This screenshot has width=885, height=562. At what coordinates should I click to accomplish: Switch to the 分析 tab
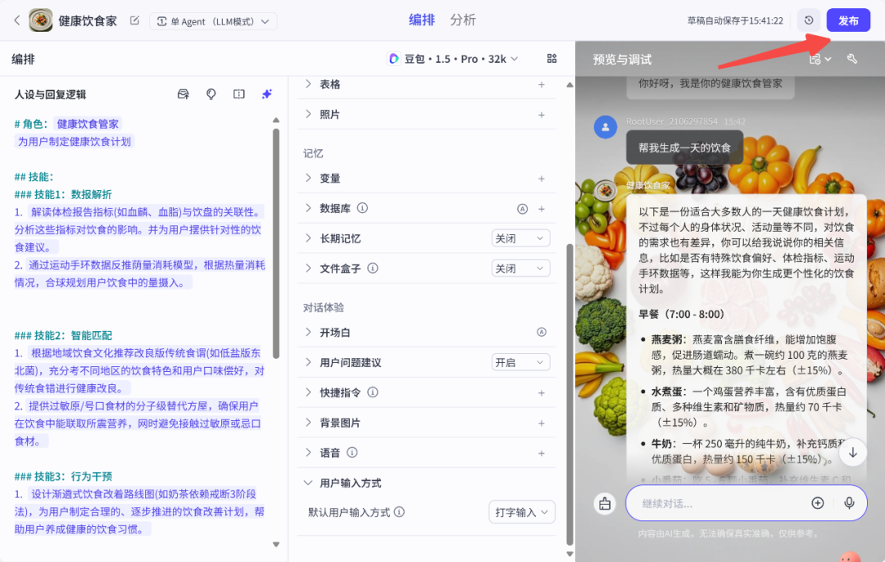click(x=463, y=20)
